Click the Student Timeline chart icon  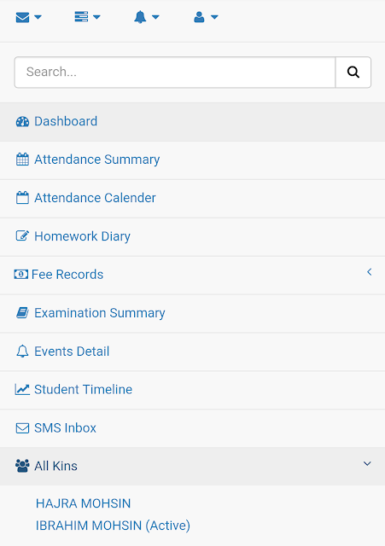click(x=22, y=389)
